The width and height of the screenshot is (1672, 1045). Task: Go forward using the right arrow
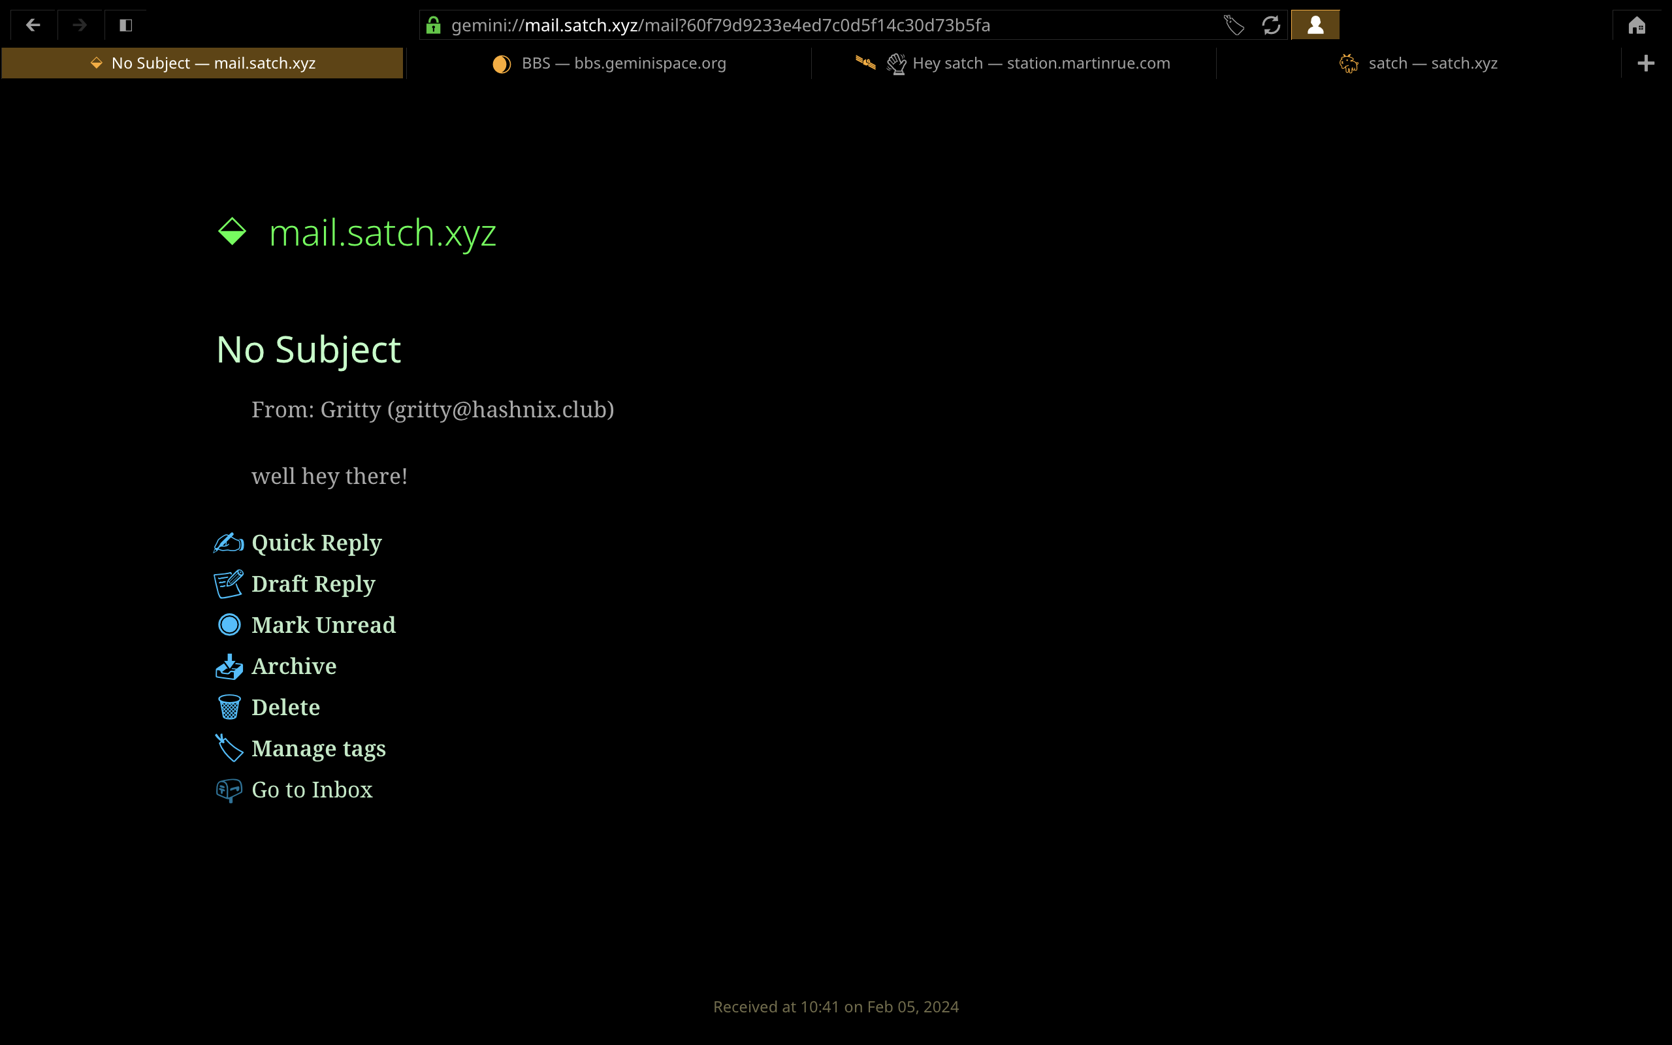click(80, 25)
